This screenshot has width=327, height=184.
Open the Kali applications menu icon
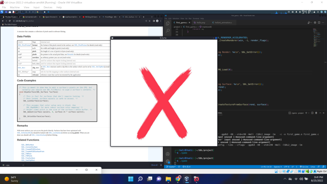pos(2,12)
